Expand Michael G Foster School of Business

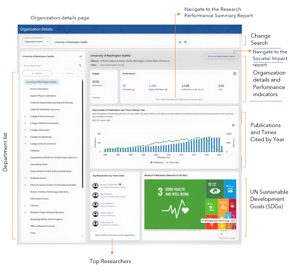tap(25, 212)
